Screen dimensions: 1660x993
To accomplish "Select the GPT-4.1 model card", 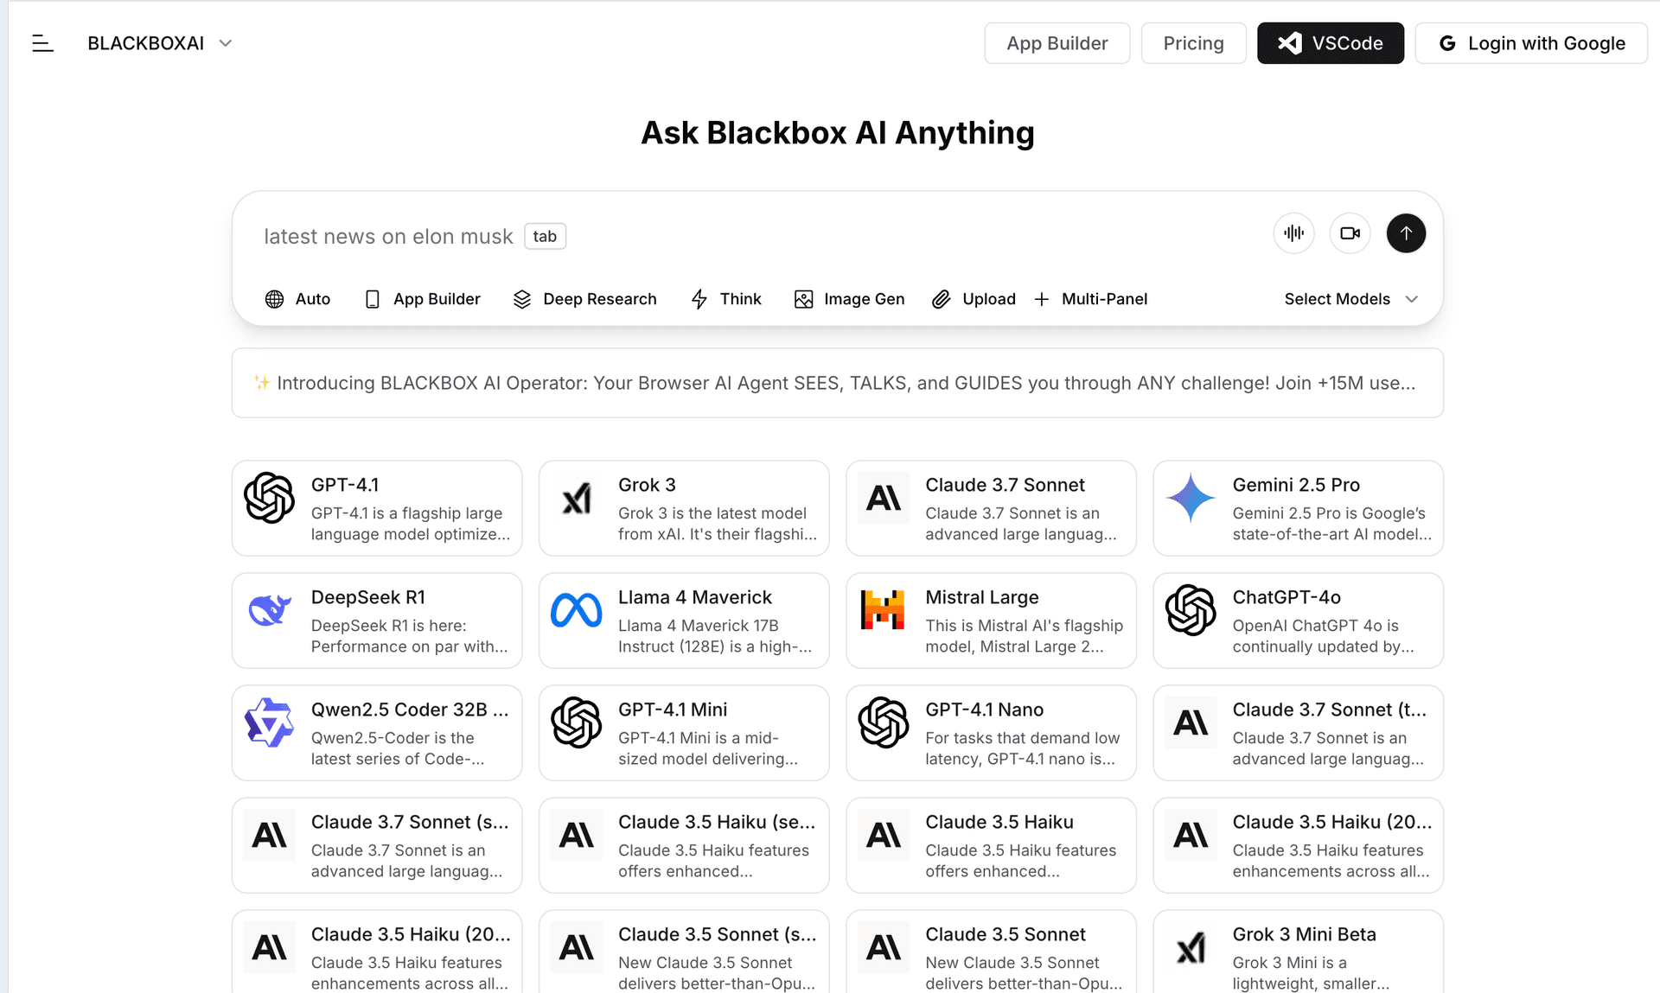I will coord(377,508).
